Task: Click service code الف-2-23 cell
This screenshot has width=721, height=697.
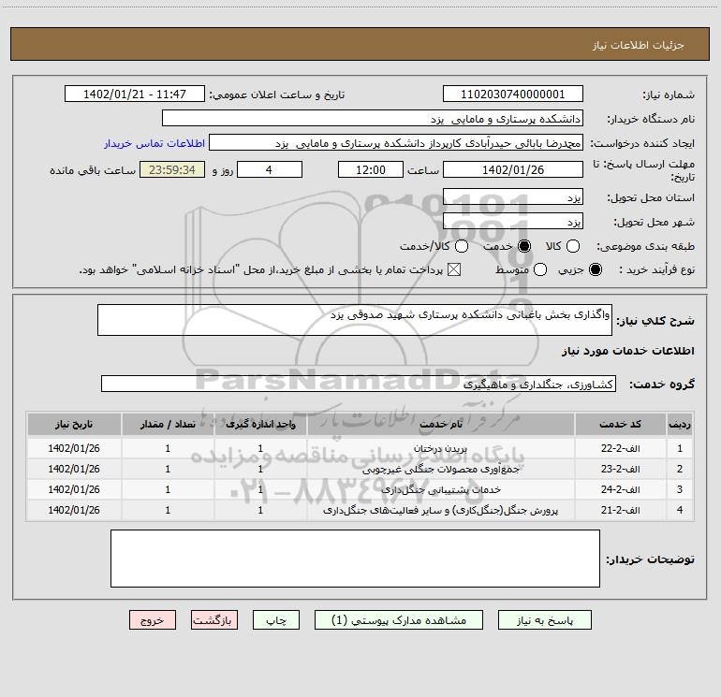Action: [x=620, y=469]
